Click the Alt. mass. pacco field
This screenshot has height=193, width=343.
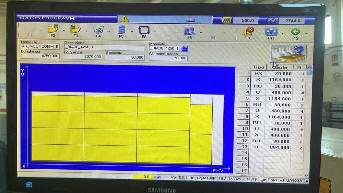[x=168, y=58]
